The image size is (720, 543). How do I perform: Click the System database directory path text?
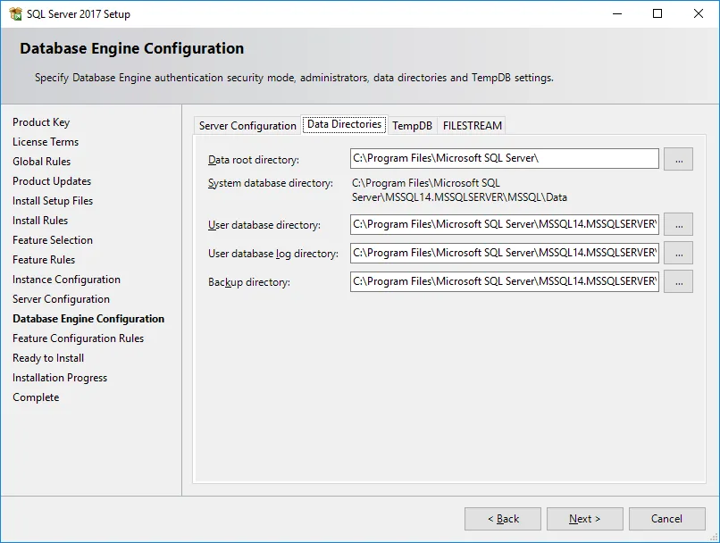(x=459, y=190)
